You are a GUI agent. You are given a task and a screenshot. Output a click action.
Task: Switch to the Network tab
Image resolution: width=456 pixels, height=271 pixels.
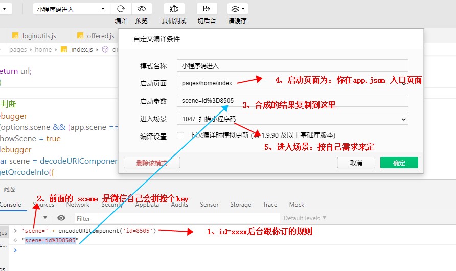click(78, 205)
